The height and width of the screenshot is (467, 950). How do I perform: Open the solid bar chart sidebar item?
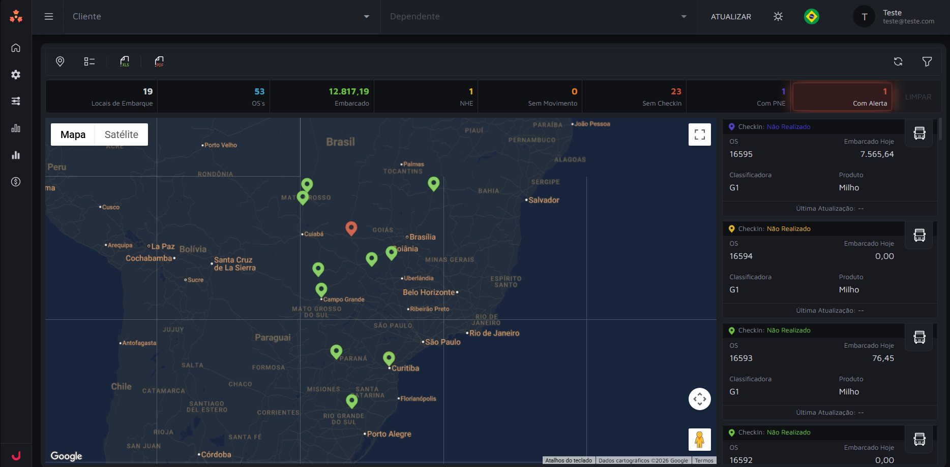tap(16, 155)
